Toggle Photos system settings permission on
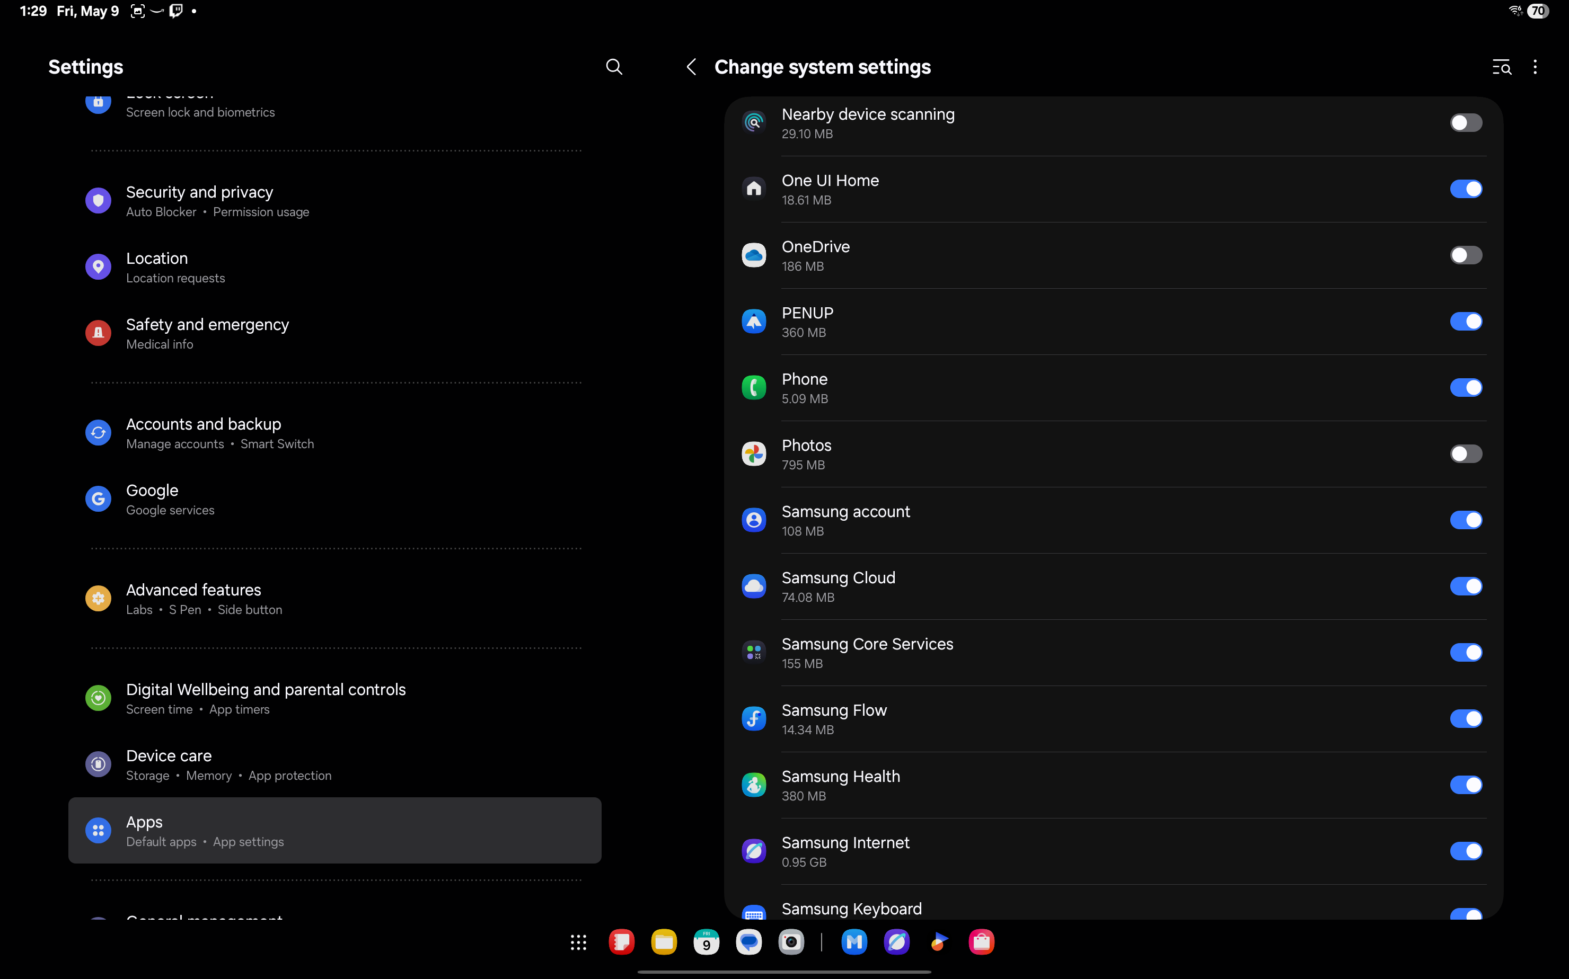 [1465, 454]
